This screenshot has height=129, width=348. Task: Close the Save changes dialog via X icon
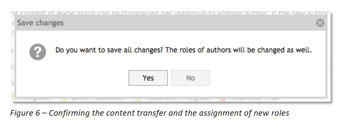320,23
